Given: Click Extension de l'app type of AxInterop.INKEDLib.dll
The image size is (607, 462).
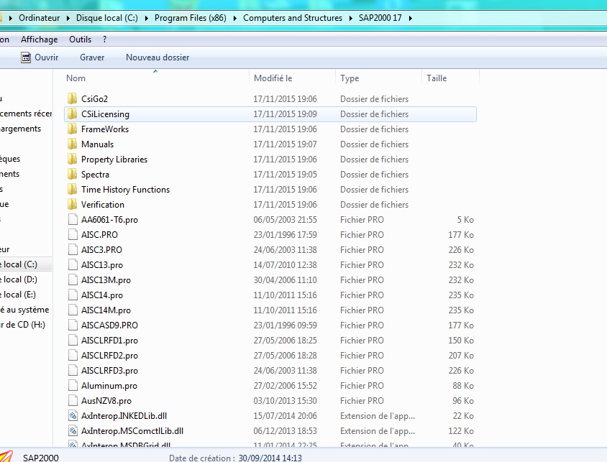Looking at the screenshot, I should click(x=378, y=416).
